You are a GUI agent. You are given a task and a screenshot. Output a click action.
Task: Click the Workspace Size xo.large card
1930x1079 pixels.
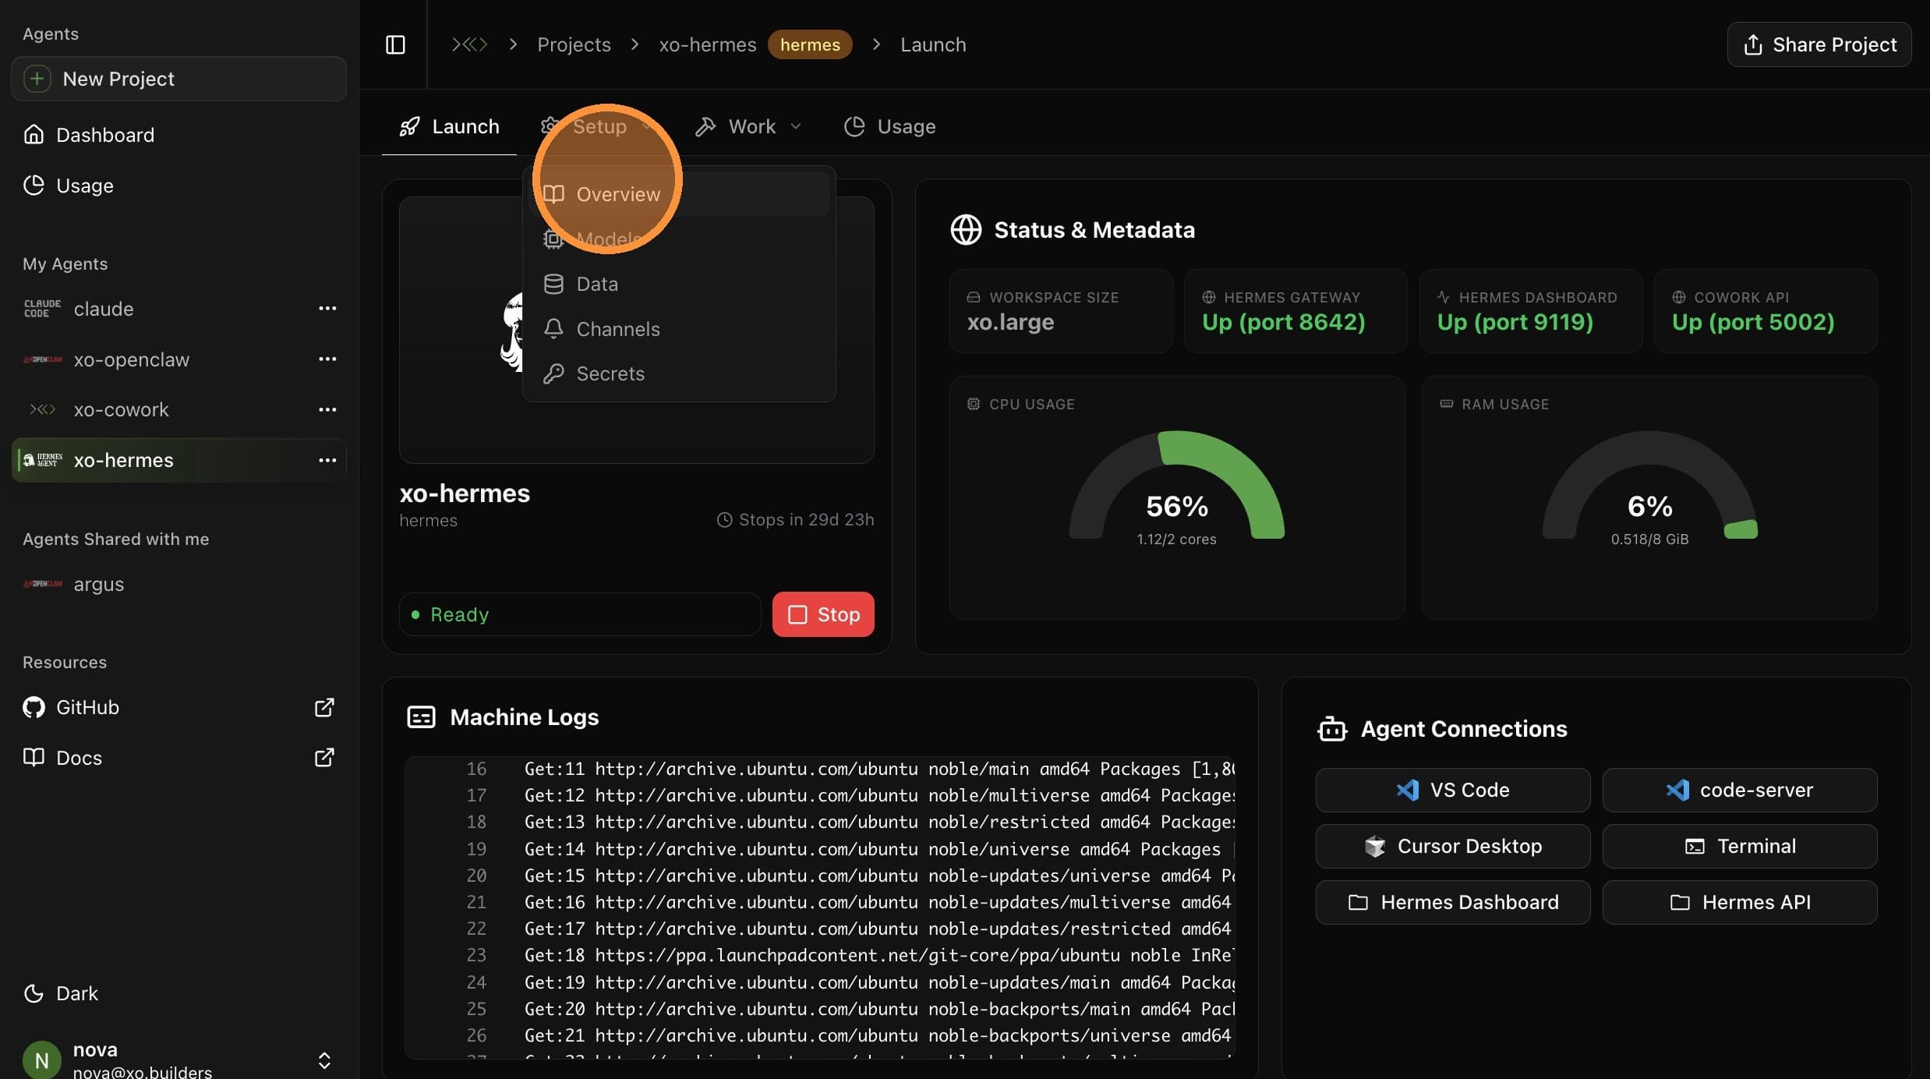coord(1061,311)
